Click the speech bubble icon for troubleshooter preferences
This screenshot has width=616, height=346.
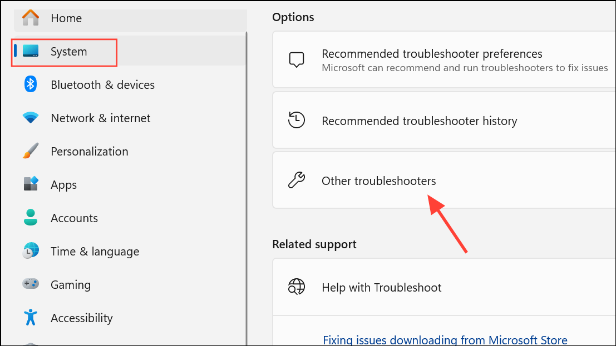tap(297, 59)
